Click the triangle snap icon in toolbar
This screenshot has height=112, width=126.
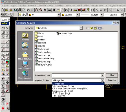click(x=97, y=10)
